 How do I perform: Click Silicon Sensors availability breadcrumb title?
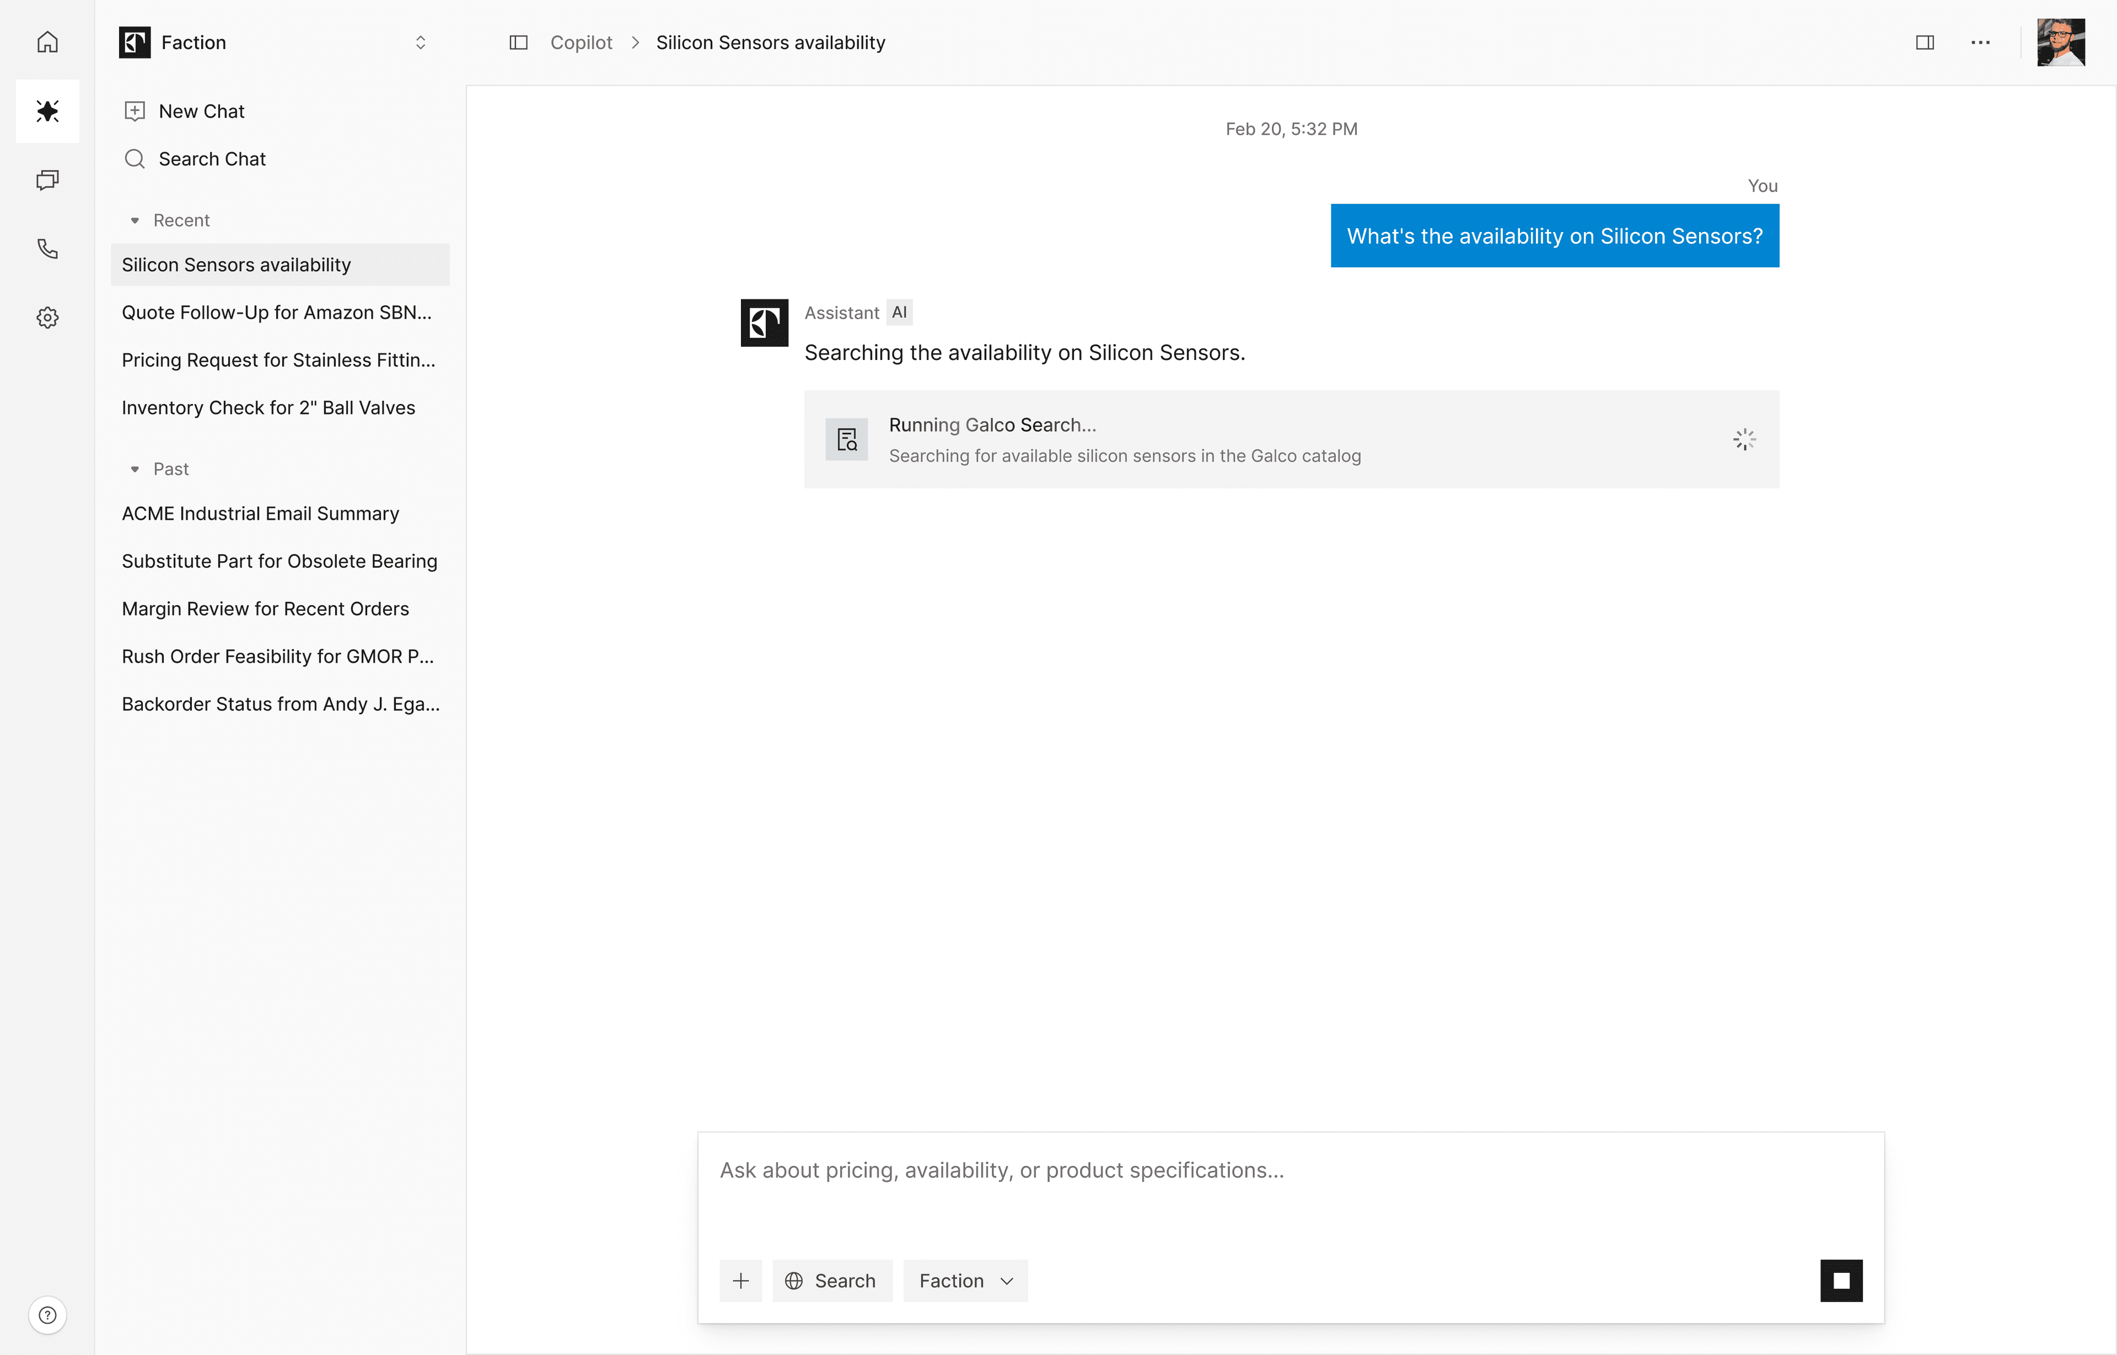(771, 42)
